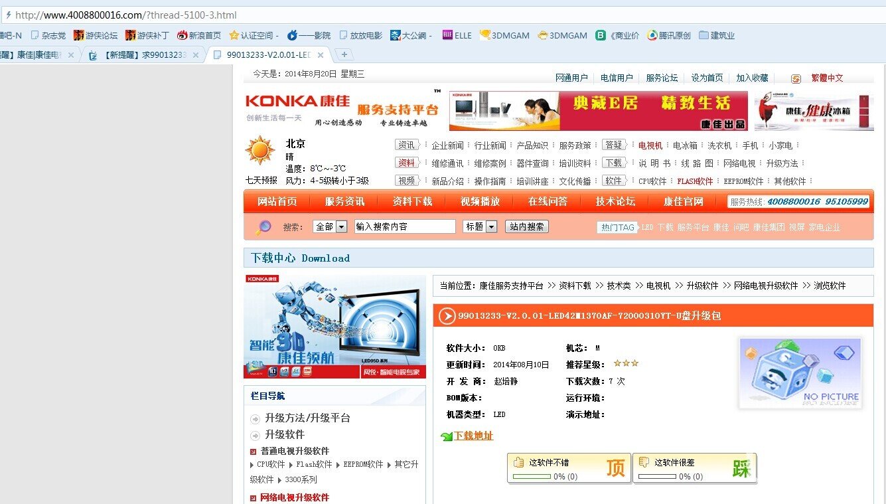886x504 pixels.
Task: Open the 杂志党 bookmark
Action: pyautogui.click(x=48, y=35)
